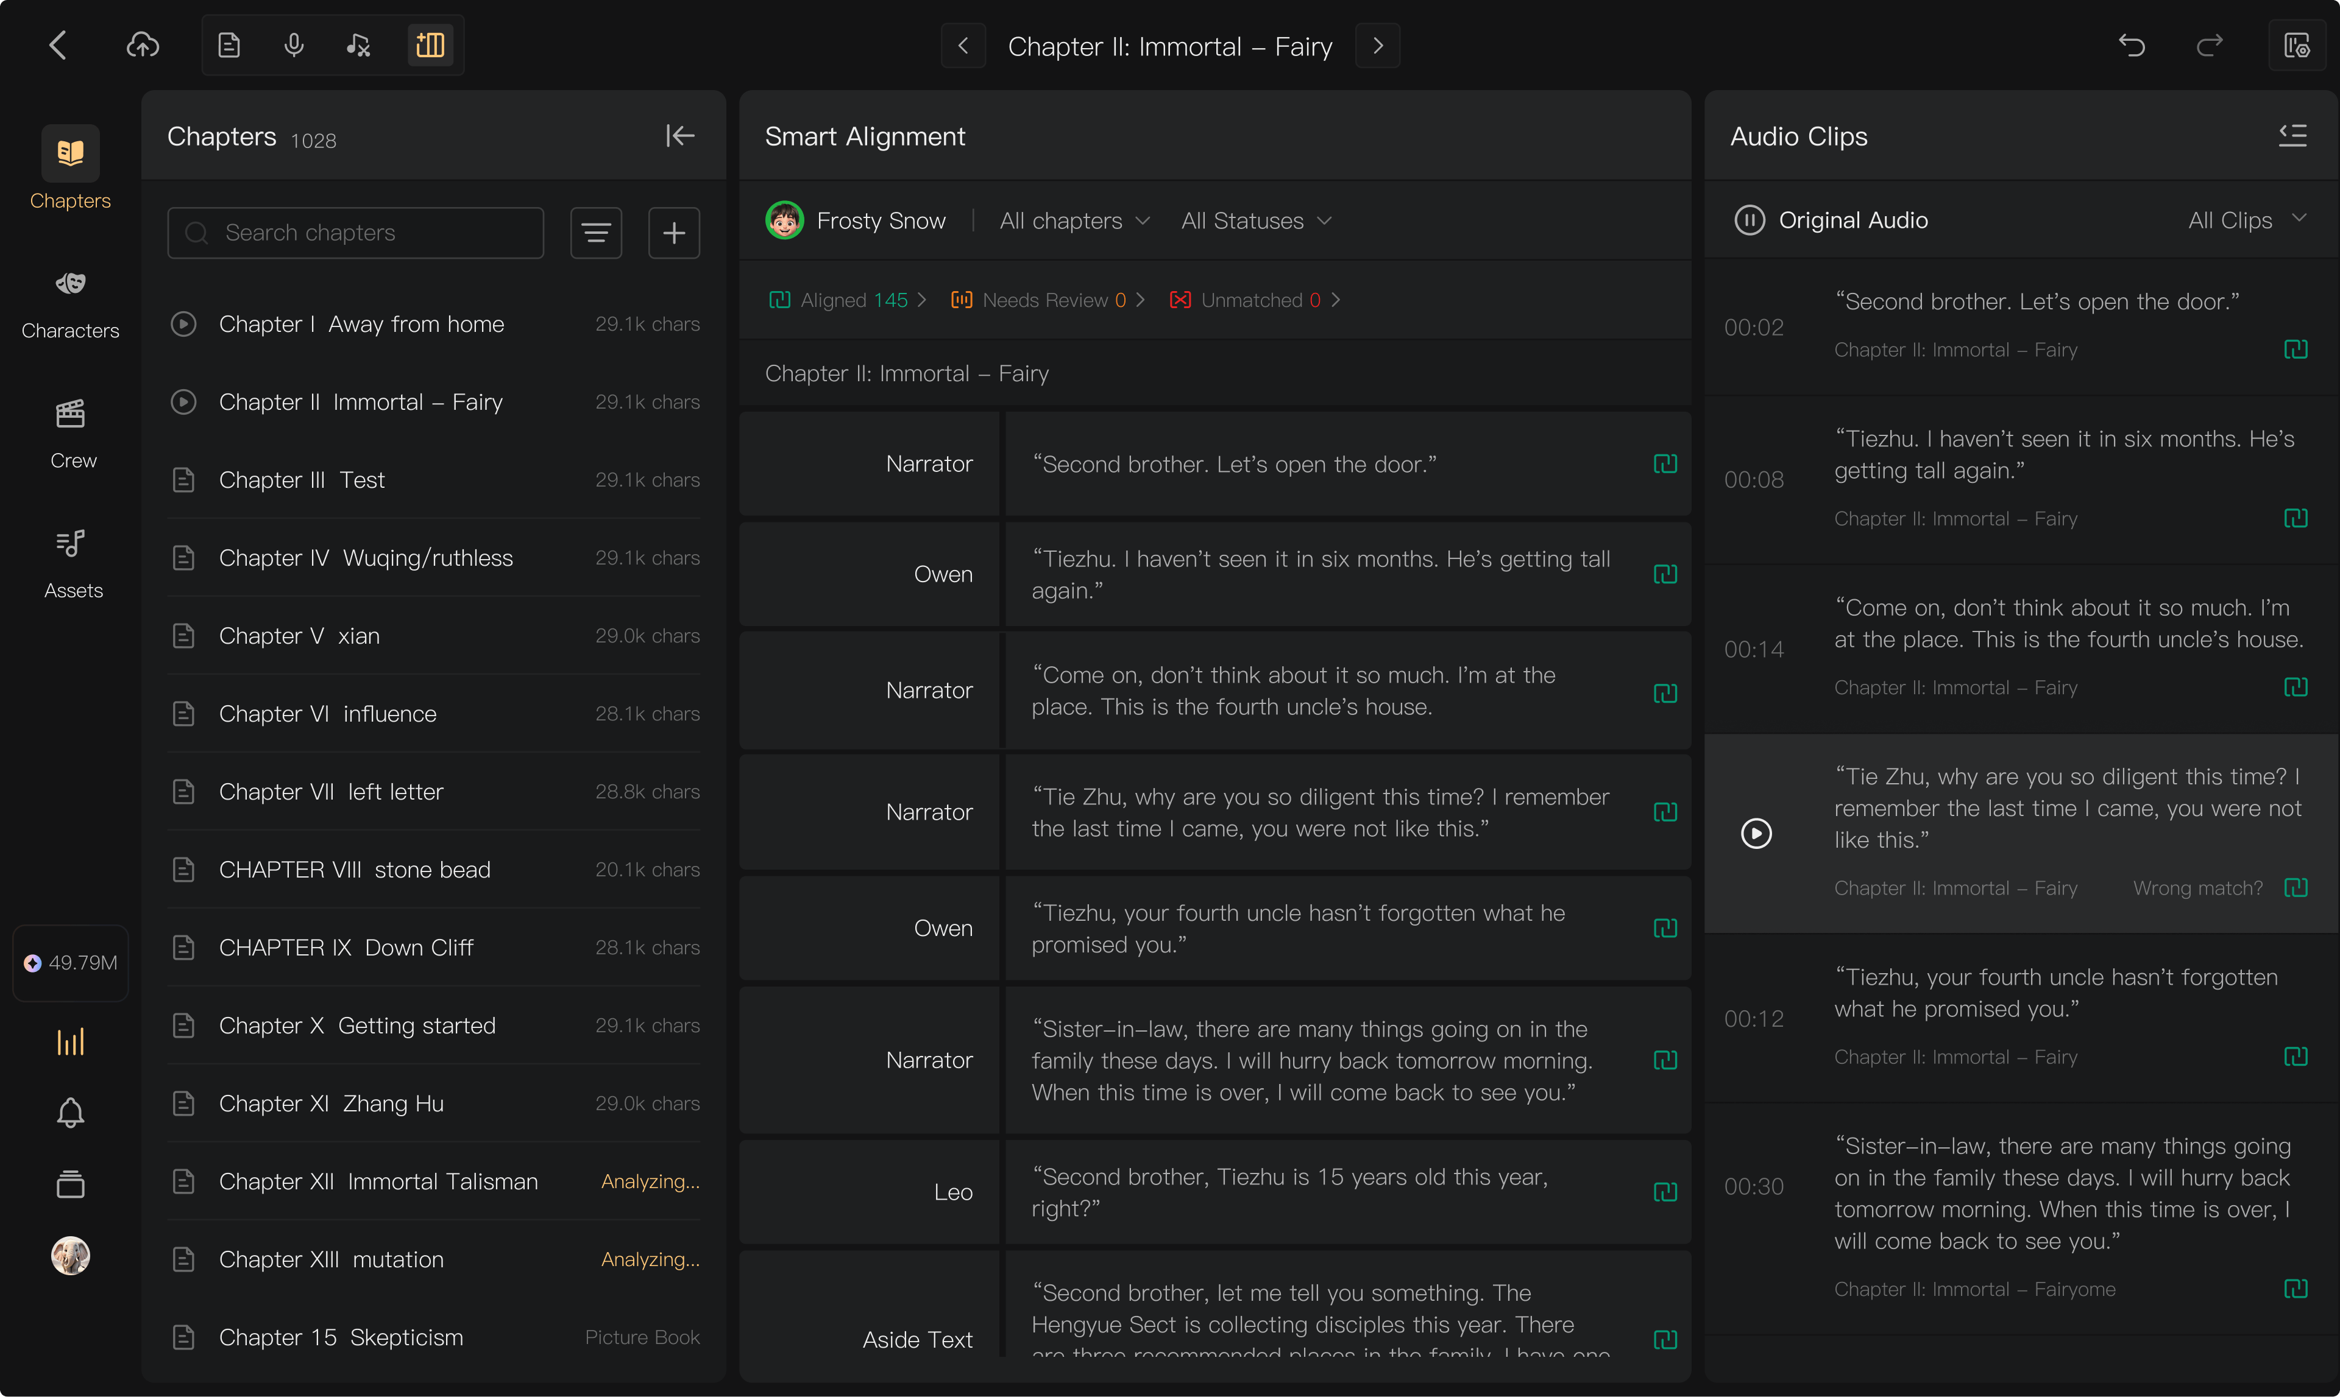This screenshot has width=2340, height=1397.
Task: Select the microphone recording tool
Action: [x=294, y=45]
